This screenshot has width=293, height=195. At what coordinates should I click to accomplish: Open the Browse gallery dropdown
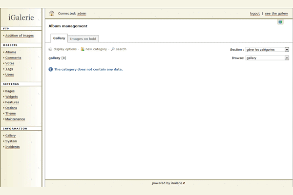coord(267,58)
